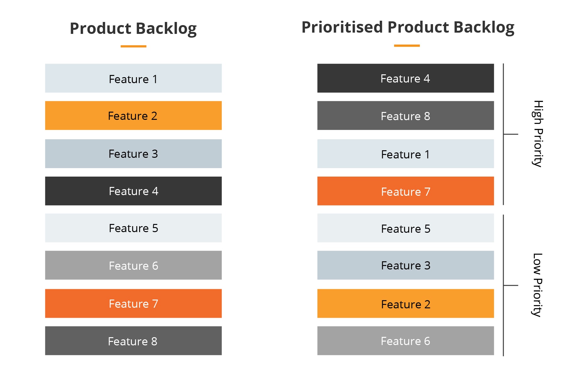
Task: Click the Prioritised Product Backlog heading
Action: click(408, 27)
